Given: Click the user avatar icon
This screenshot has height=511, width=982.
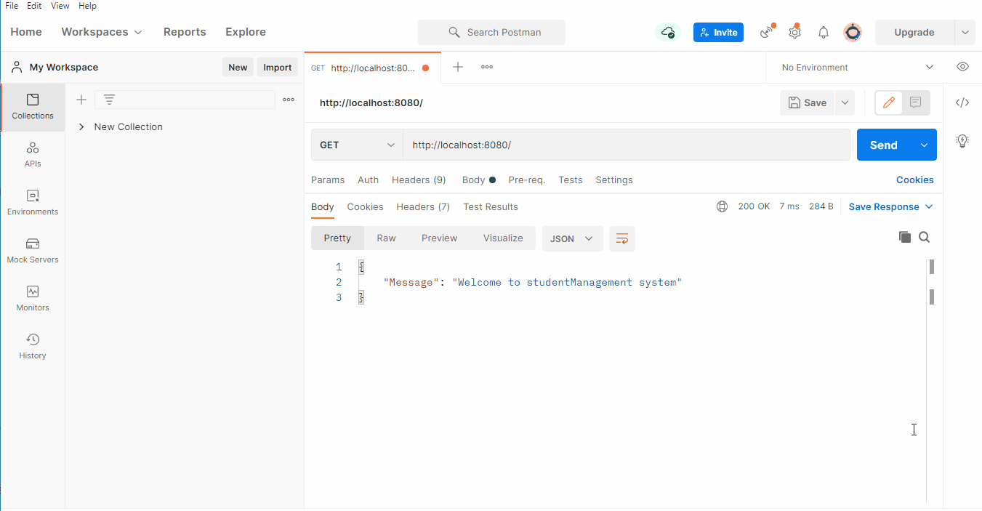Looking at the screenshot, I should 853,32.
